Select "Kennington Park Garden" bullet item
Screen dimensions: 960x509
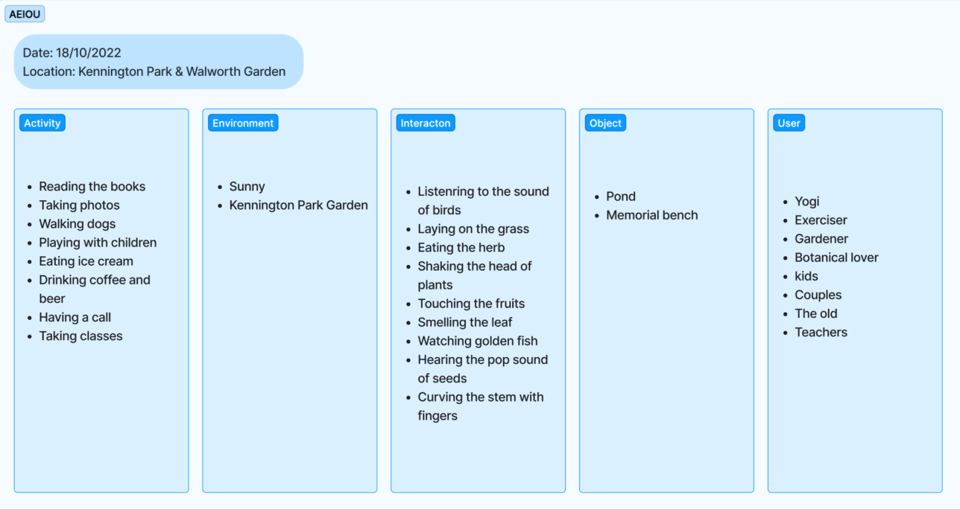298,205
